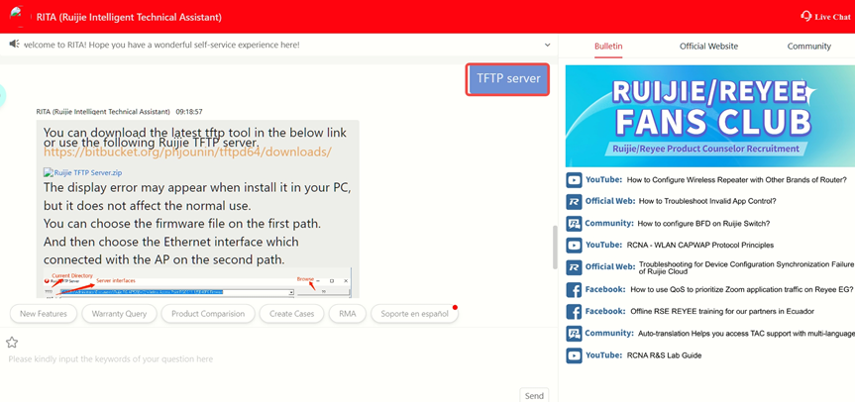The width and height of the screenshot is (855, 402).
Task: Click Official Web icon for Configuration Synchronization Failure
Action: [x=574, y=267]
